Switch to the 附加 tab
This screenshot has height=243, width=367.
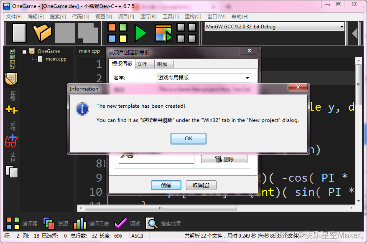[164, 64]
